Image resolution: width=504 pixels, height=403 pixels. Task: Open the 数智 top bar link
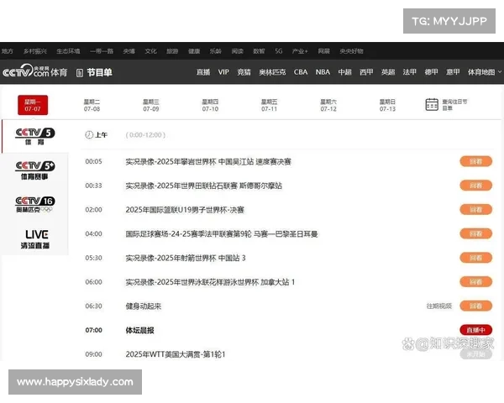pos(259,51)
